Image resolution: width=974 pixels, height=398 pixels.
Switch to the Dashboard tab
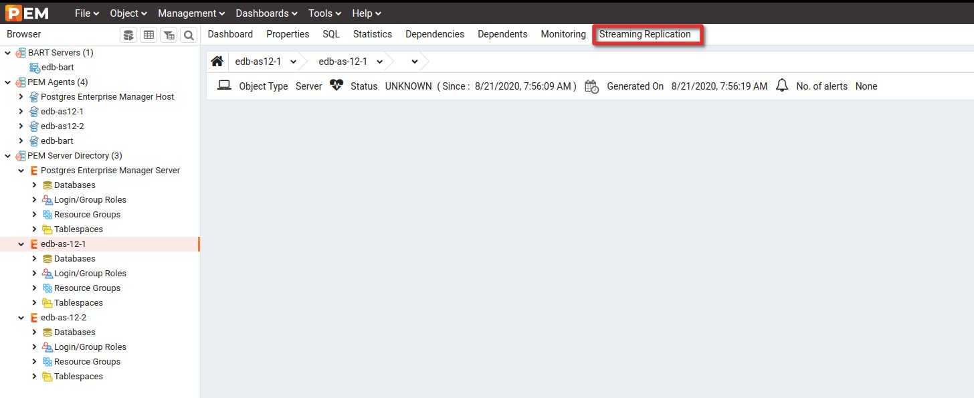point(230,34)
